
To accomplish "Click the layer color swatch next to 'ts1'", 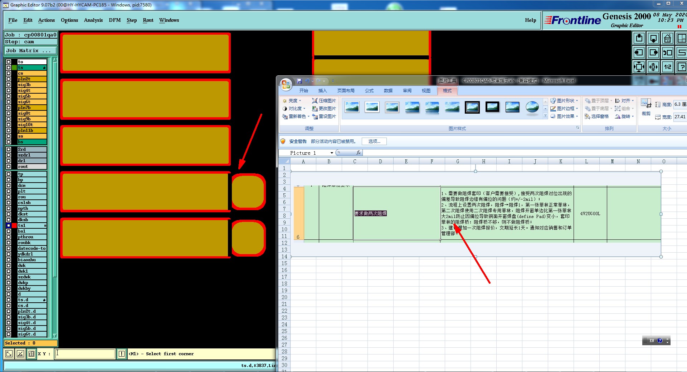I will pyautogui.click(x=14, y=225).
